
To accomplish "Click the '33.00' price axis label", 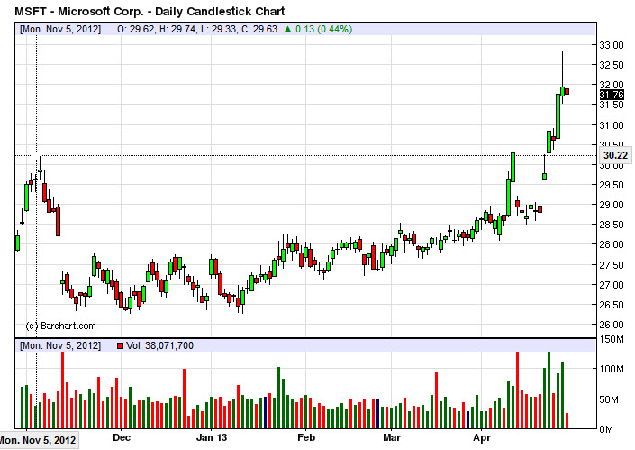I will (612, 45).
